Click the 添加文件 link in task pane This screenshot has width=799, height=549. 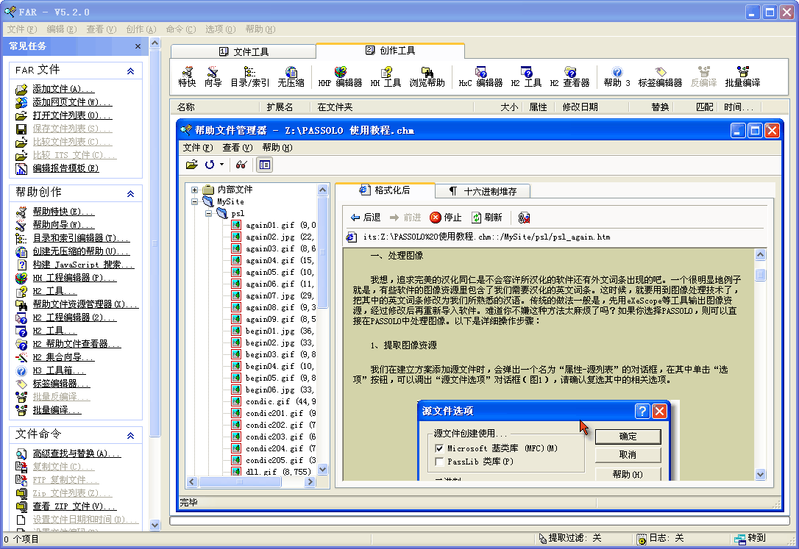63,88
